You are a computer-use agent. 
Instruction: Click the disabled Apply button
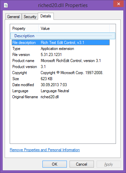click(x=109, y=164)
